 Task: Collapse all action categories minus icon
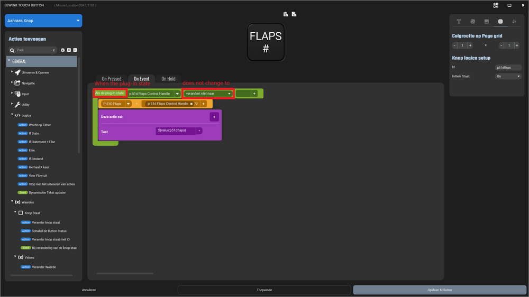coord(75,50)
